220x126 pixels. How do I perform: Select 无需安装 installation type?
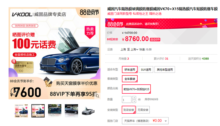tap(143, 110)
